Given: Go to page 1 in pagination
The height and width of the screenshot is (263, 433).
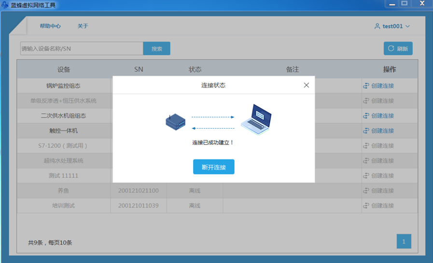Looking at the screenshot, I should click(x=404, y=241).
